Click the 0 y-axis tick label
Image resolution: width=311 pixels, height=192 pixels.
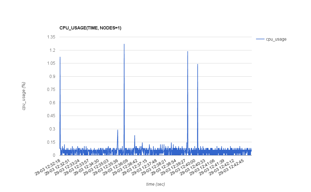coord(54,155)
